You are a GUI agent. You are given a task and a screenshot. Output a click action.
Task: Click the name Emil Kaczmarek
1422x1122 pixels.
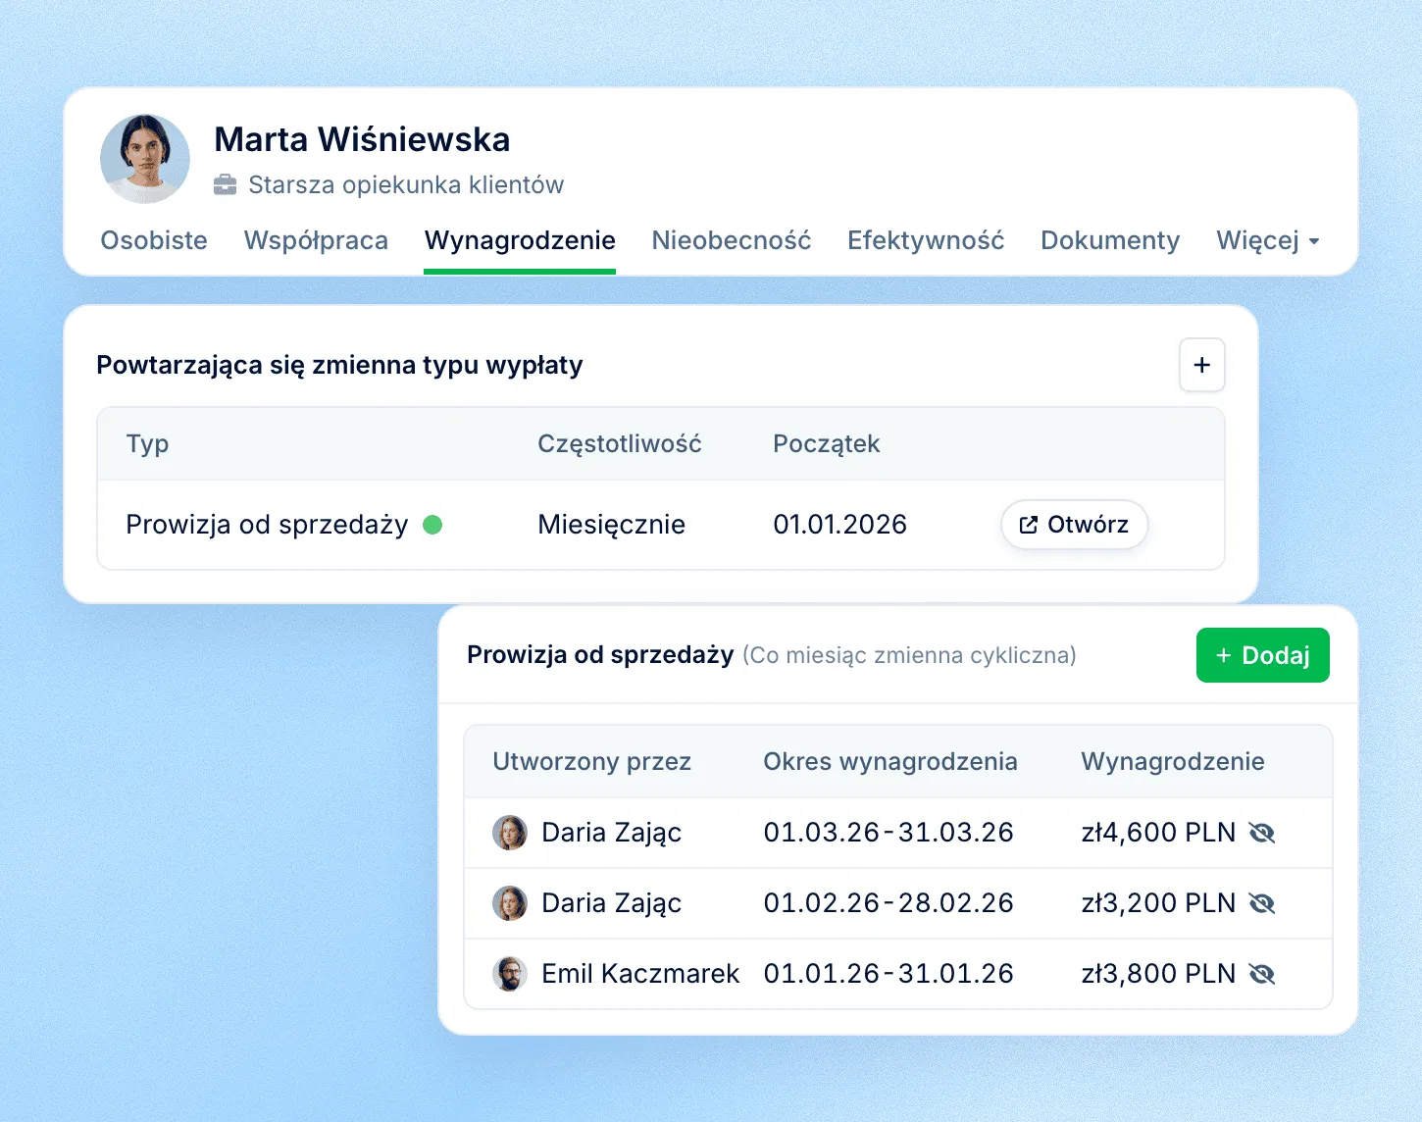(640, 974)
